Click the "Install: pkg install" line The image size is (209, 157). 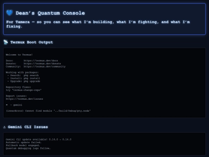tap(24, 78)
